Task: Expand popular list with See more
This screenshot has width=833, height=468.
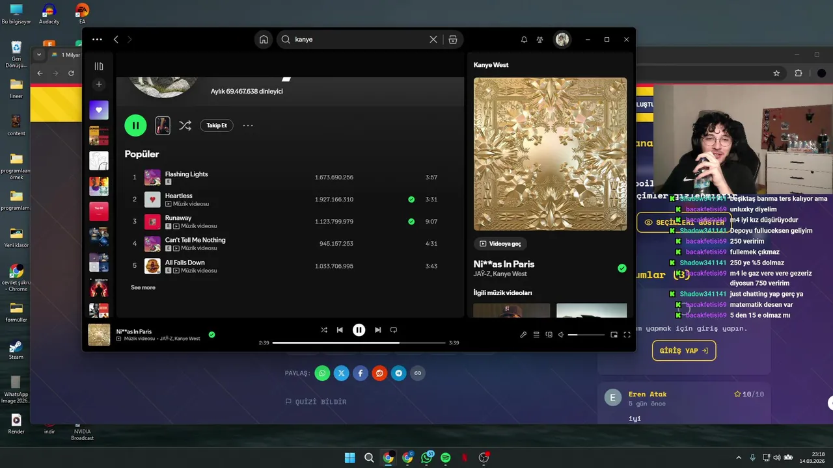Action: (143, 287)
